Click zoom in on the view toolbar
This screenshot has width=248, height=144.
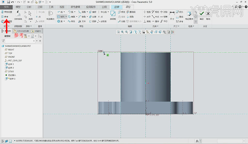pos(122,32)
